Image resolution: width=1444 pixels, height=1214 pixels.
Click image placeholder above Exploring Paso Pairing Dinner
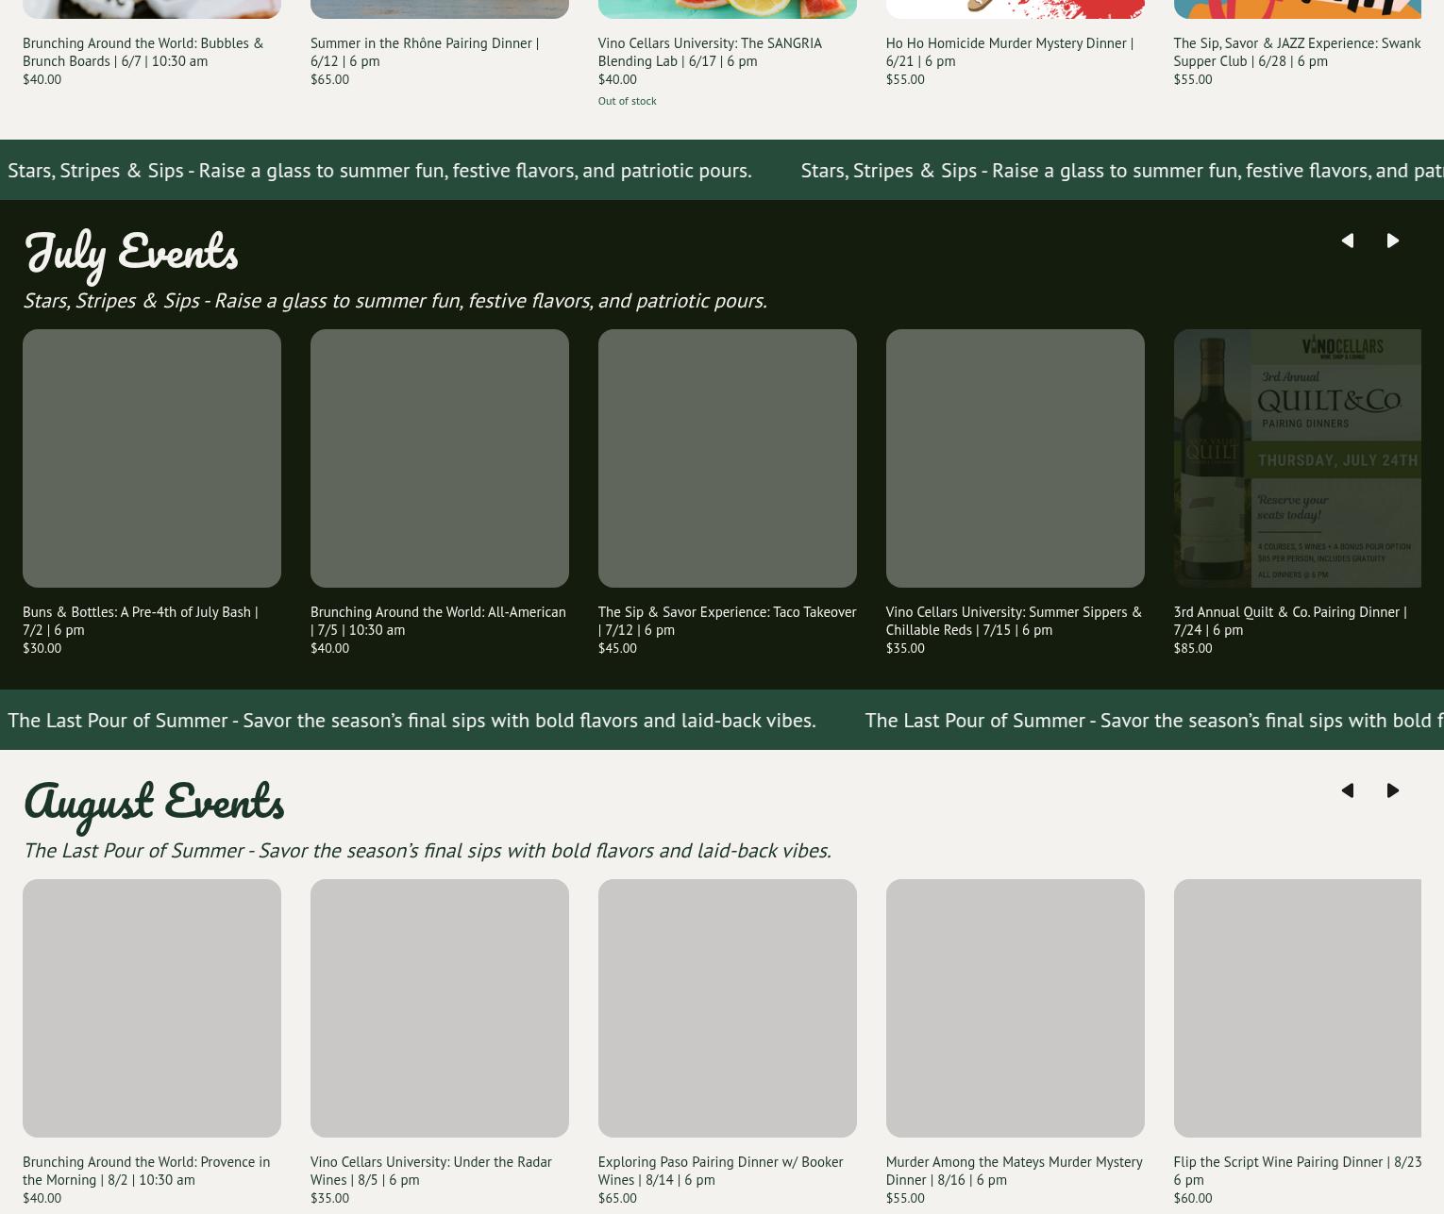point(728,1008)
